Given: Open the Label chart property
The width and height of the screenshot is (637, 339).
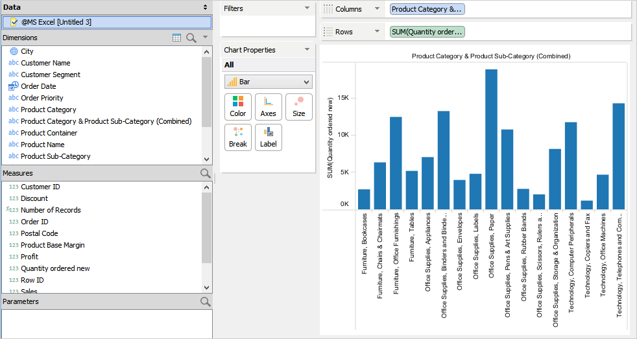Looking at the screenshot, I should coord(268,137).
